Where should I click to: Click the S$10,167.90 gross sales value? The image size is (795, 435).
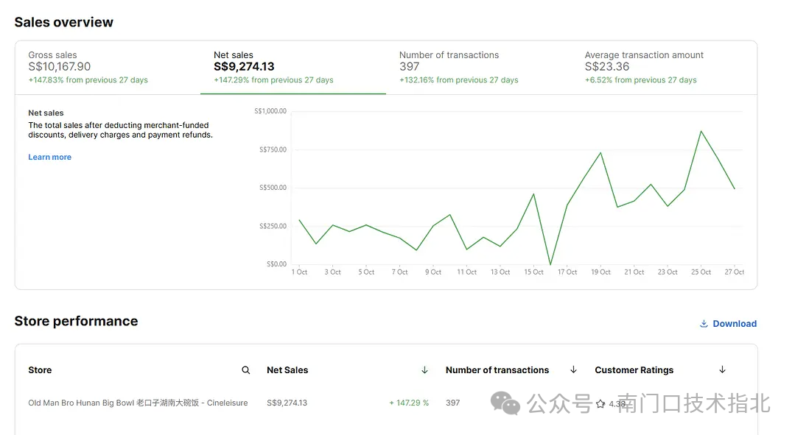point(60,66)
